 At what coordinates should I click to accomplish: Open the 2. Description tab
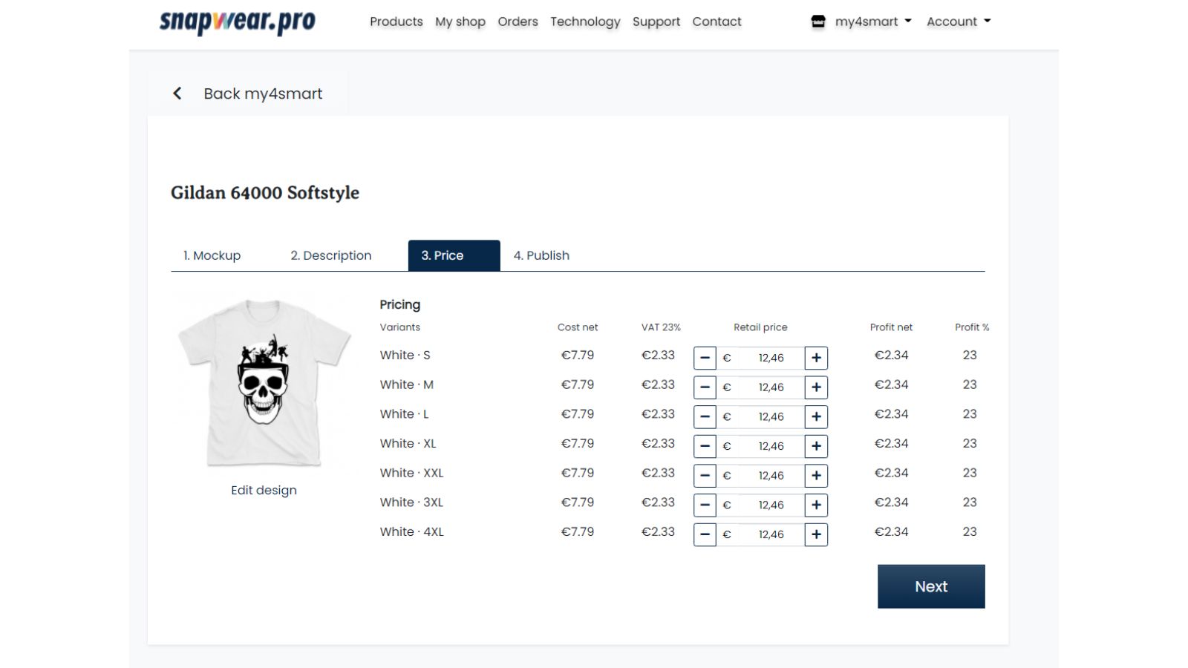point(331,255)
